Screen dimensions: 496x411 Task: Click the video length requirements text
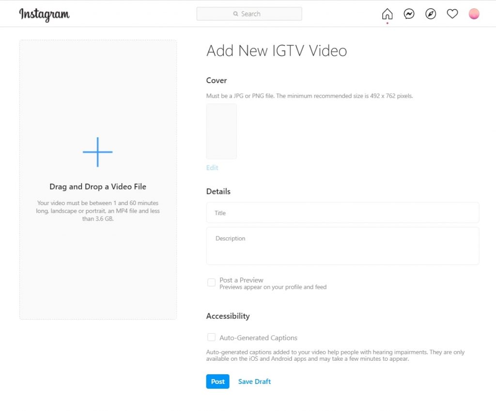[x=98, y=211]
